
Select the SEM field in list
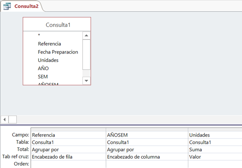[43, 77]
